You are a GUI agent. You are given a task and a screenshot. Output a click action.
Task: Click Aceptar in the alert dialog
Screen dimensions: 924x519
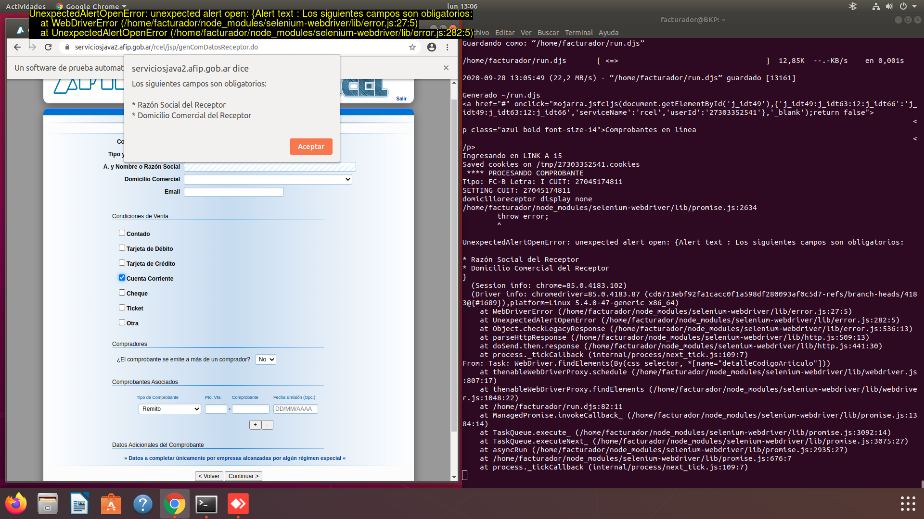(x=311, y=147)
